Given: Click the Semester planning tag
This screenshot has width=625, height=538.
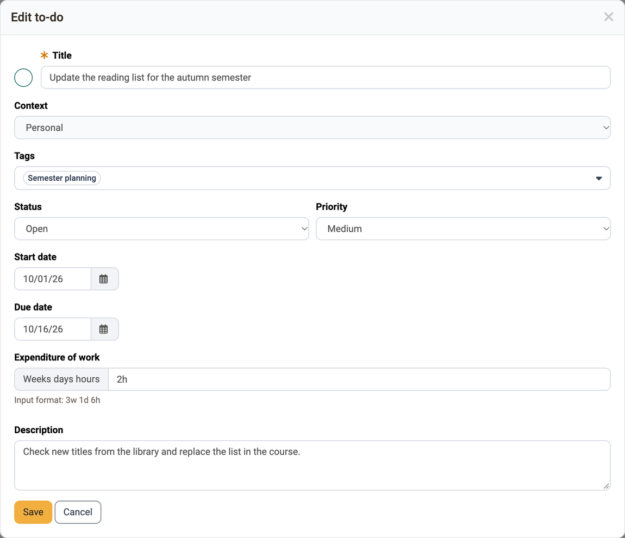Looking at the screenshot, I should pos(62,178).
